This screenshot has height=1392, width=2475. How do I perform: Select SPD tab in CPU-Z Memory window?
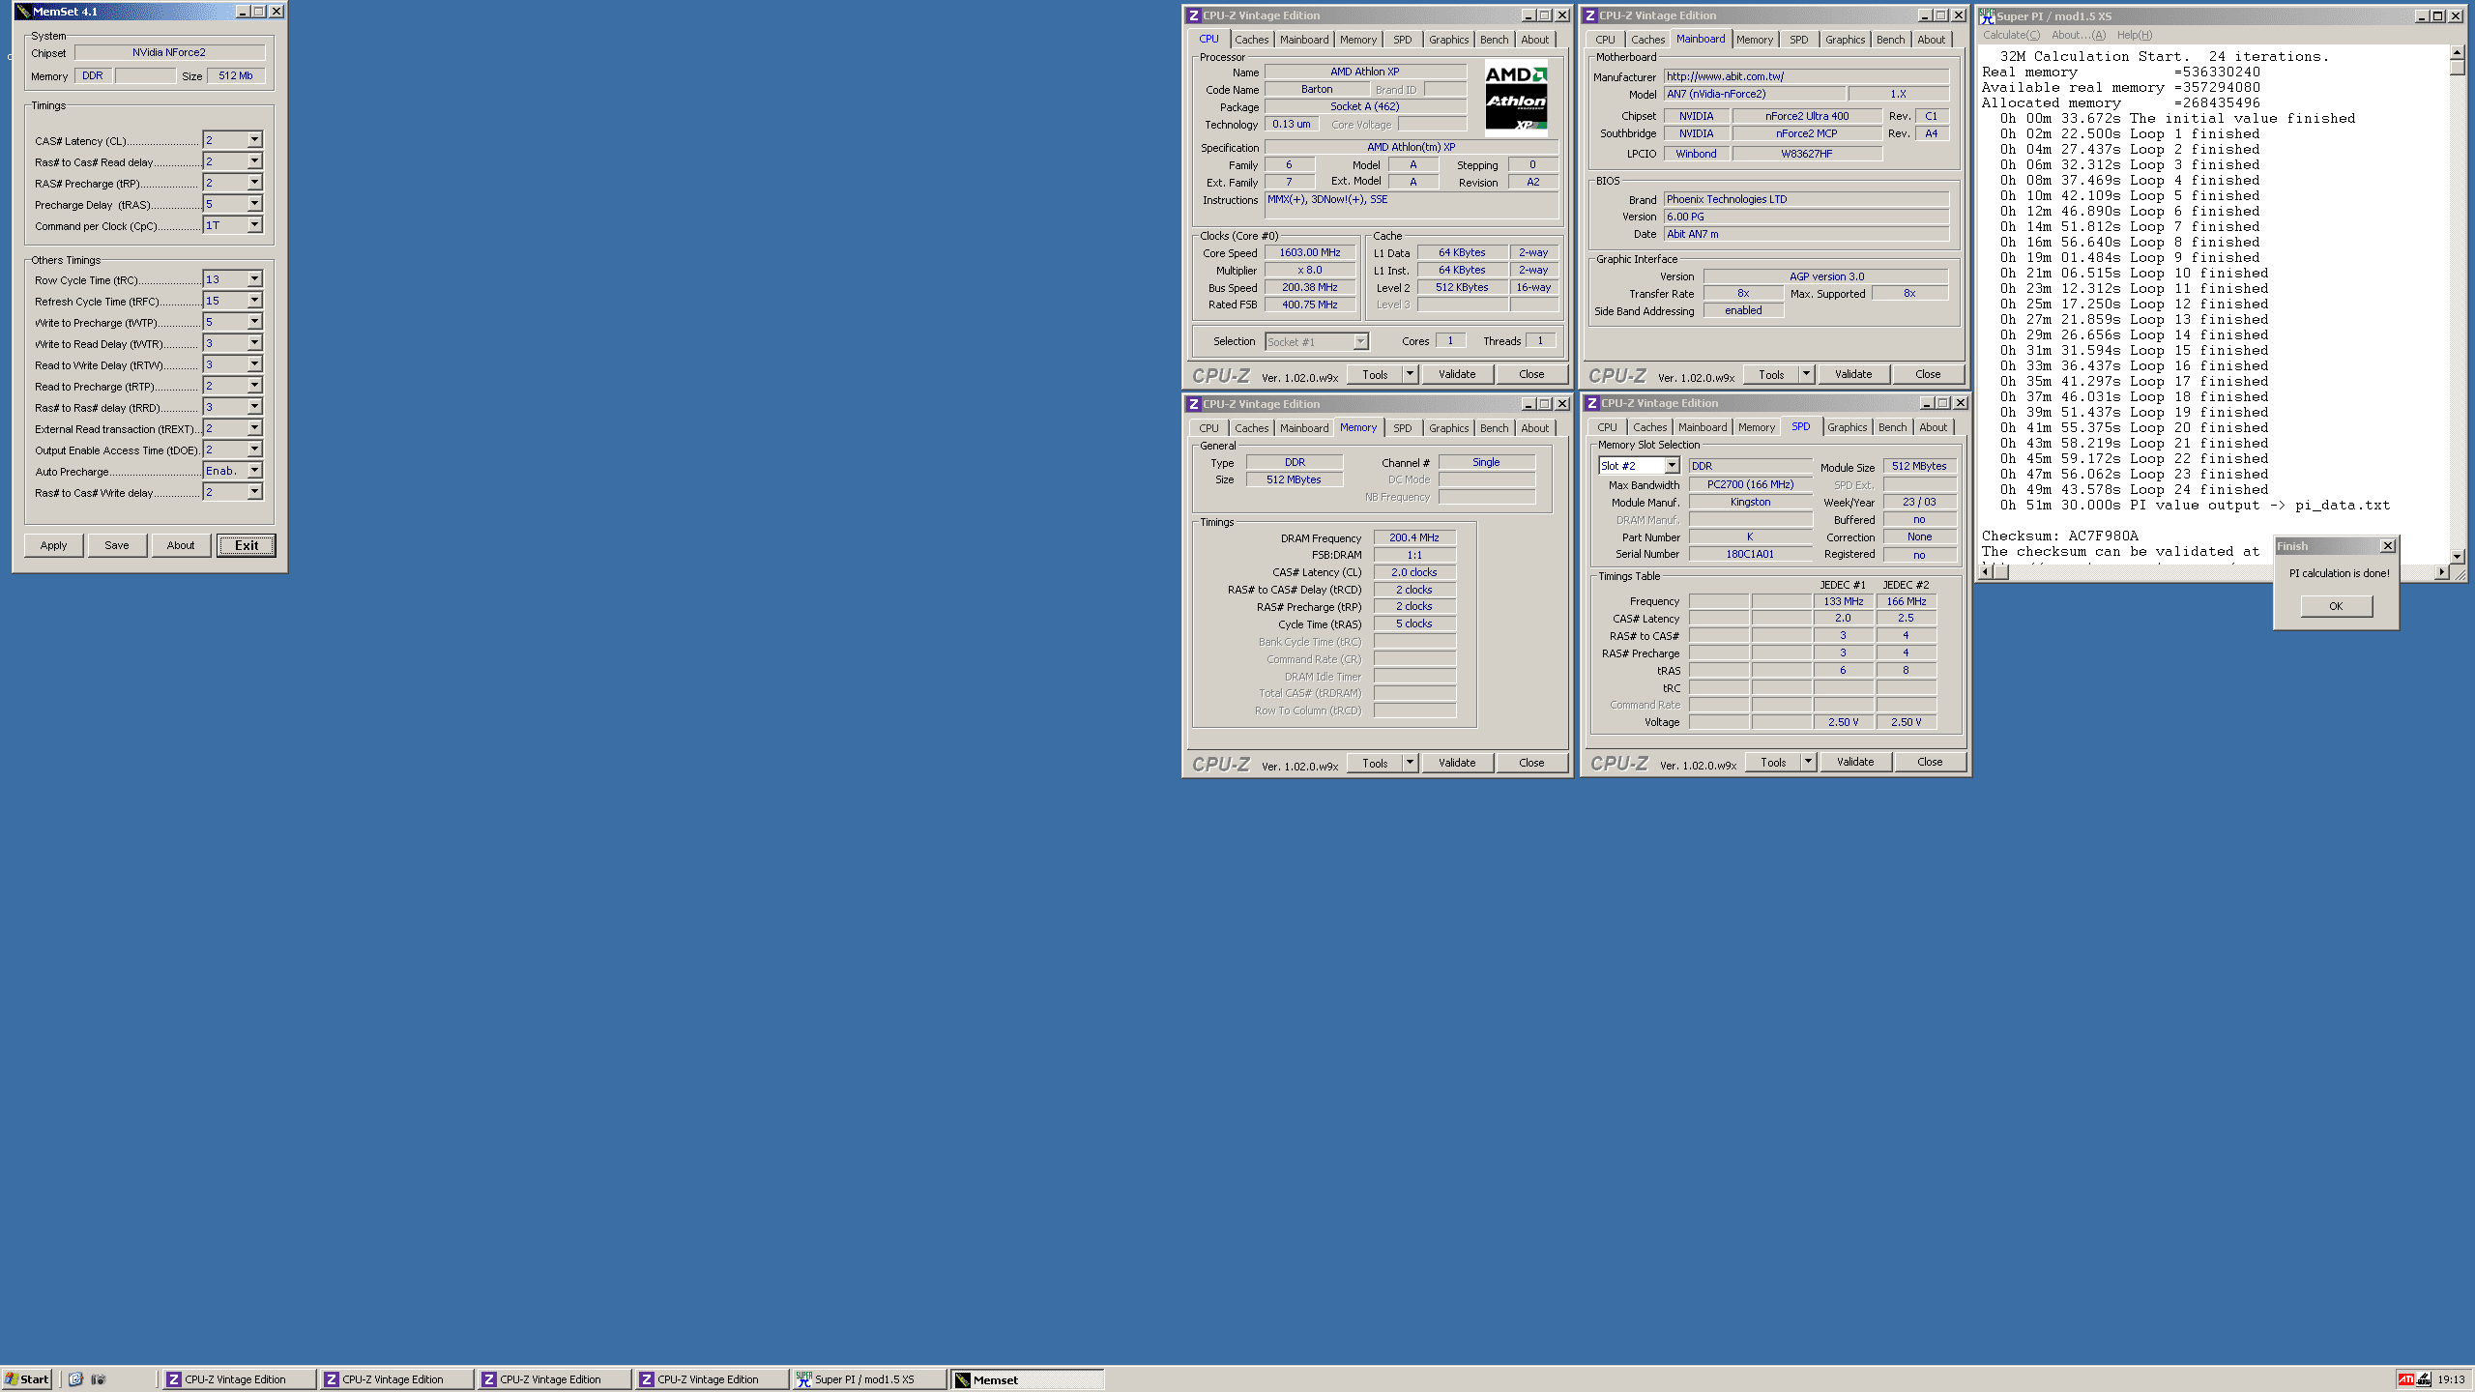click(x=1402, y=428)
